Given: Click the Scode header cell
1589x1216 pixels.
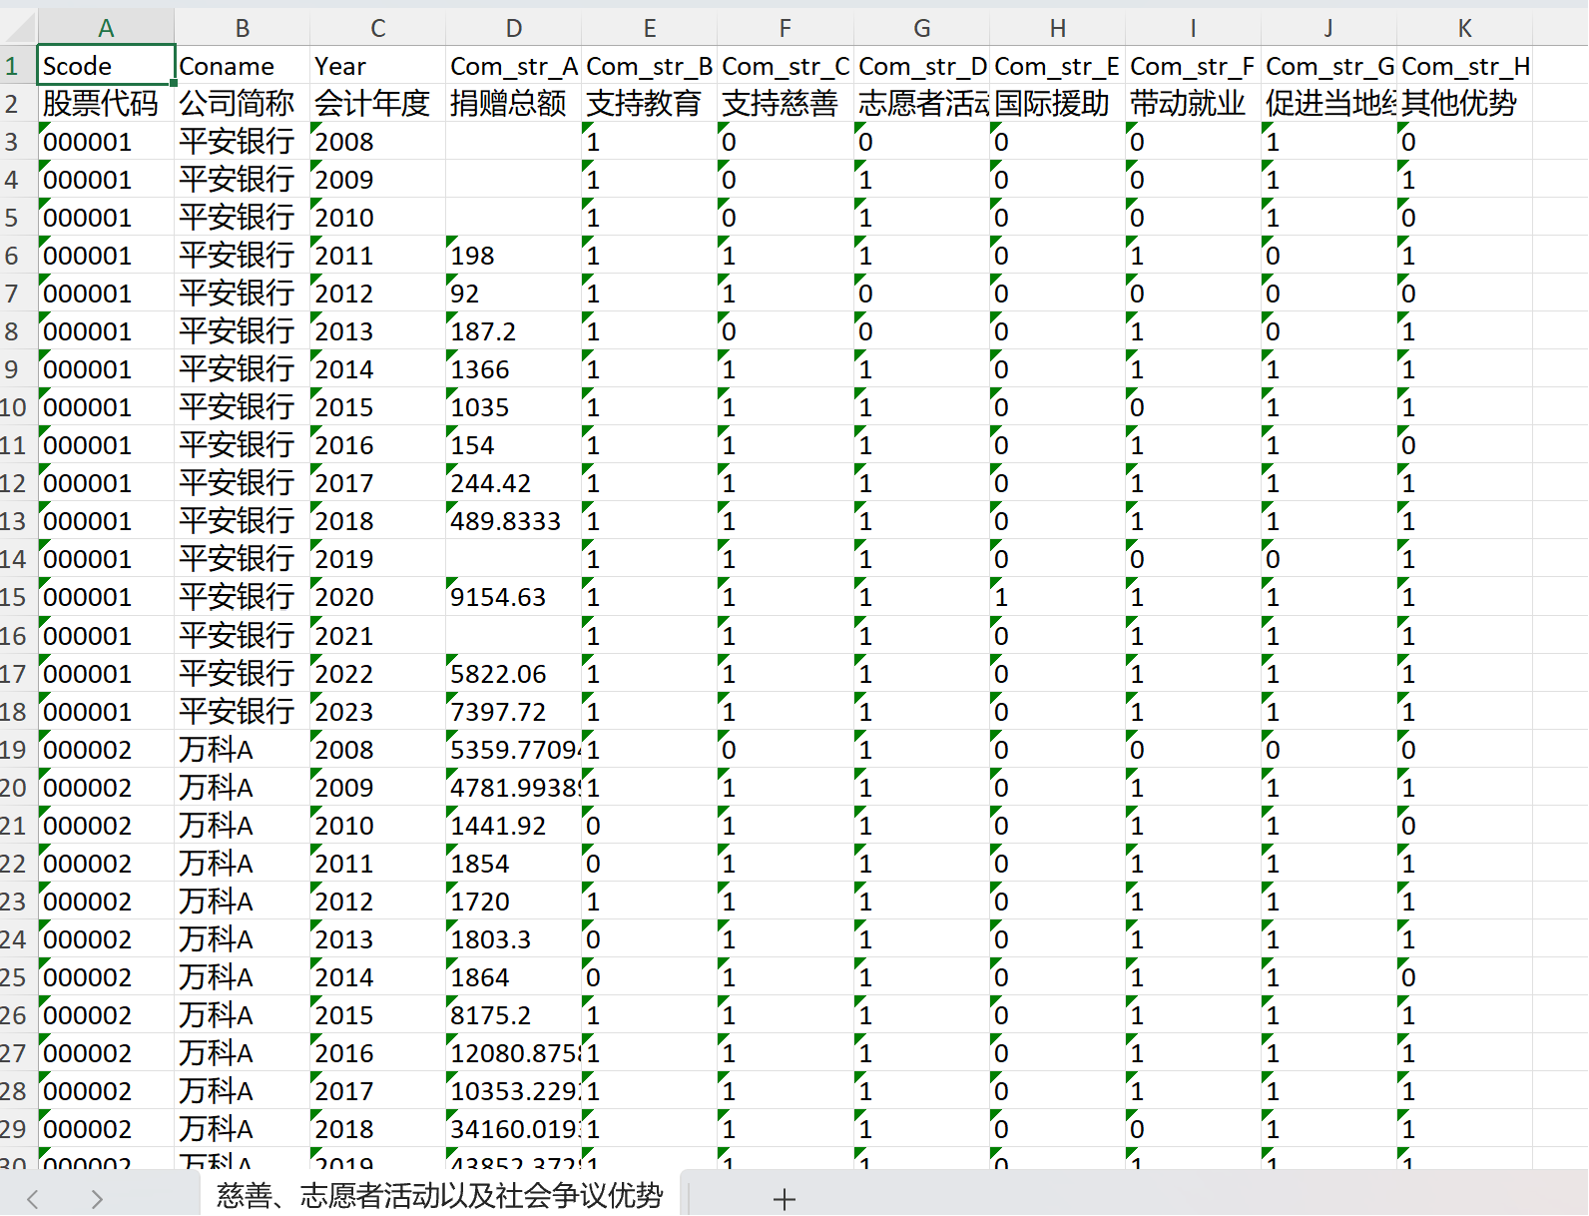Looking at the screenshot, I should click(106, 66).
